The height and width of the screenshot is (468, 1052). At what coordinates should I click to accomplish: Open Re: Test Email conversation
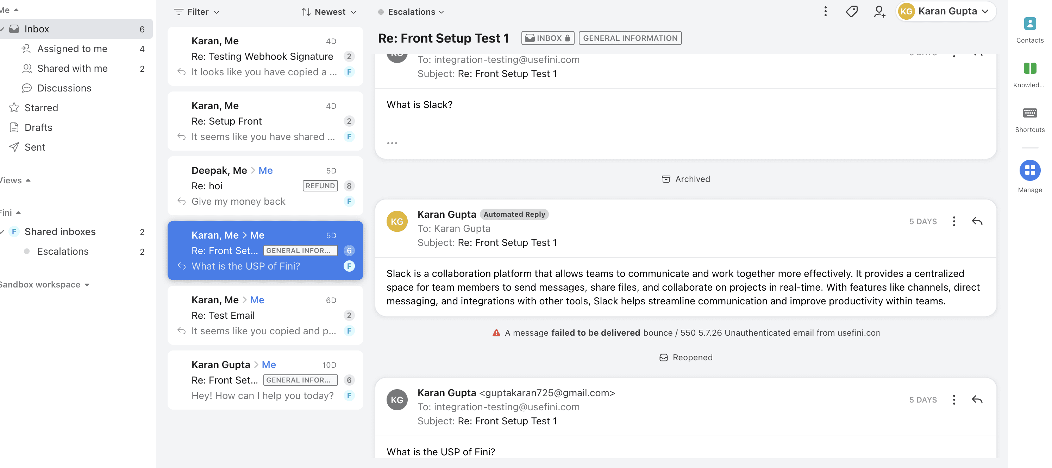[265, 315]
